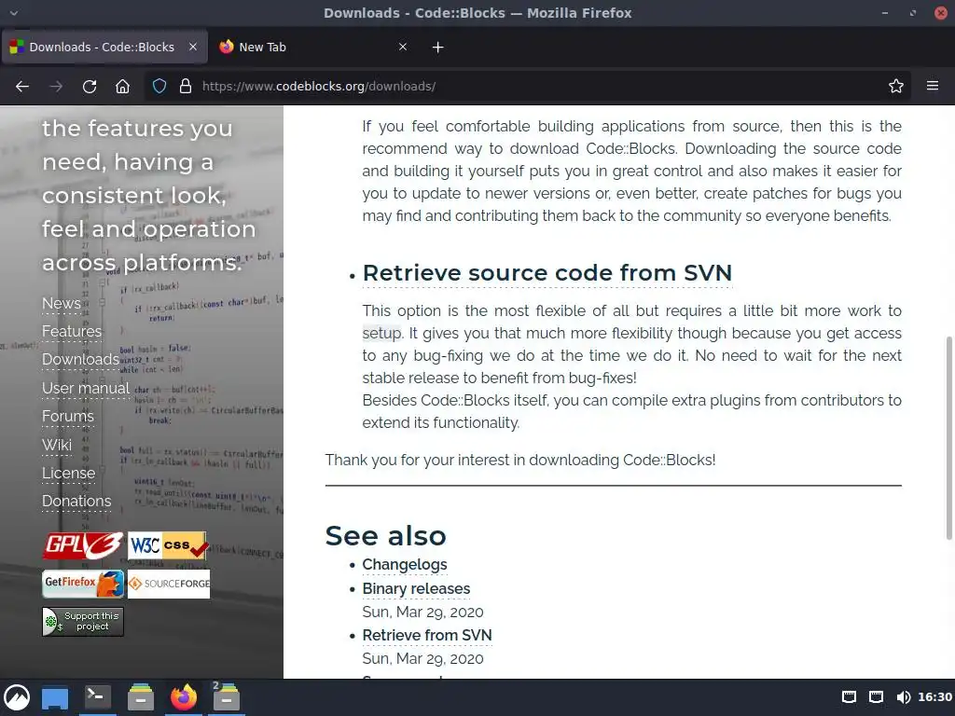Open the Forums sidebar link

tap(68, 417)
